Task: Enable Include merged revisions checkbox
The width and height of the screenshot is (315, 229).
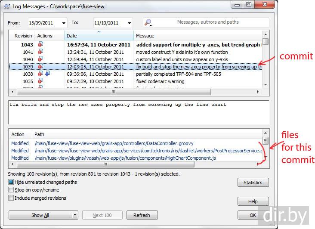Action: pos(11,198)
